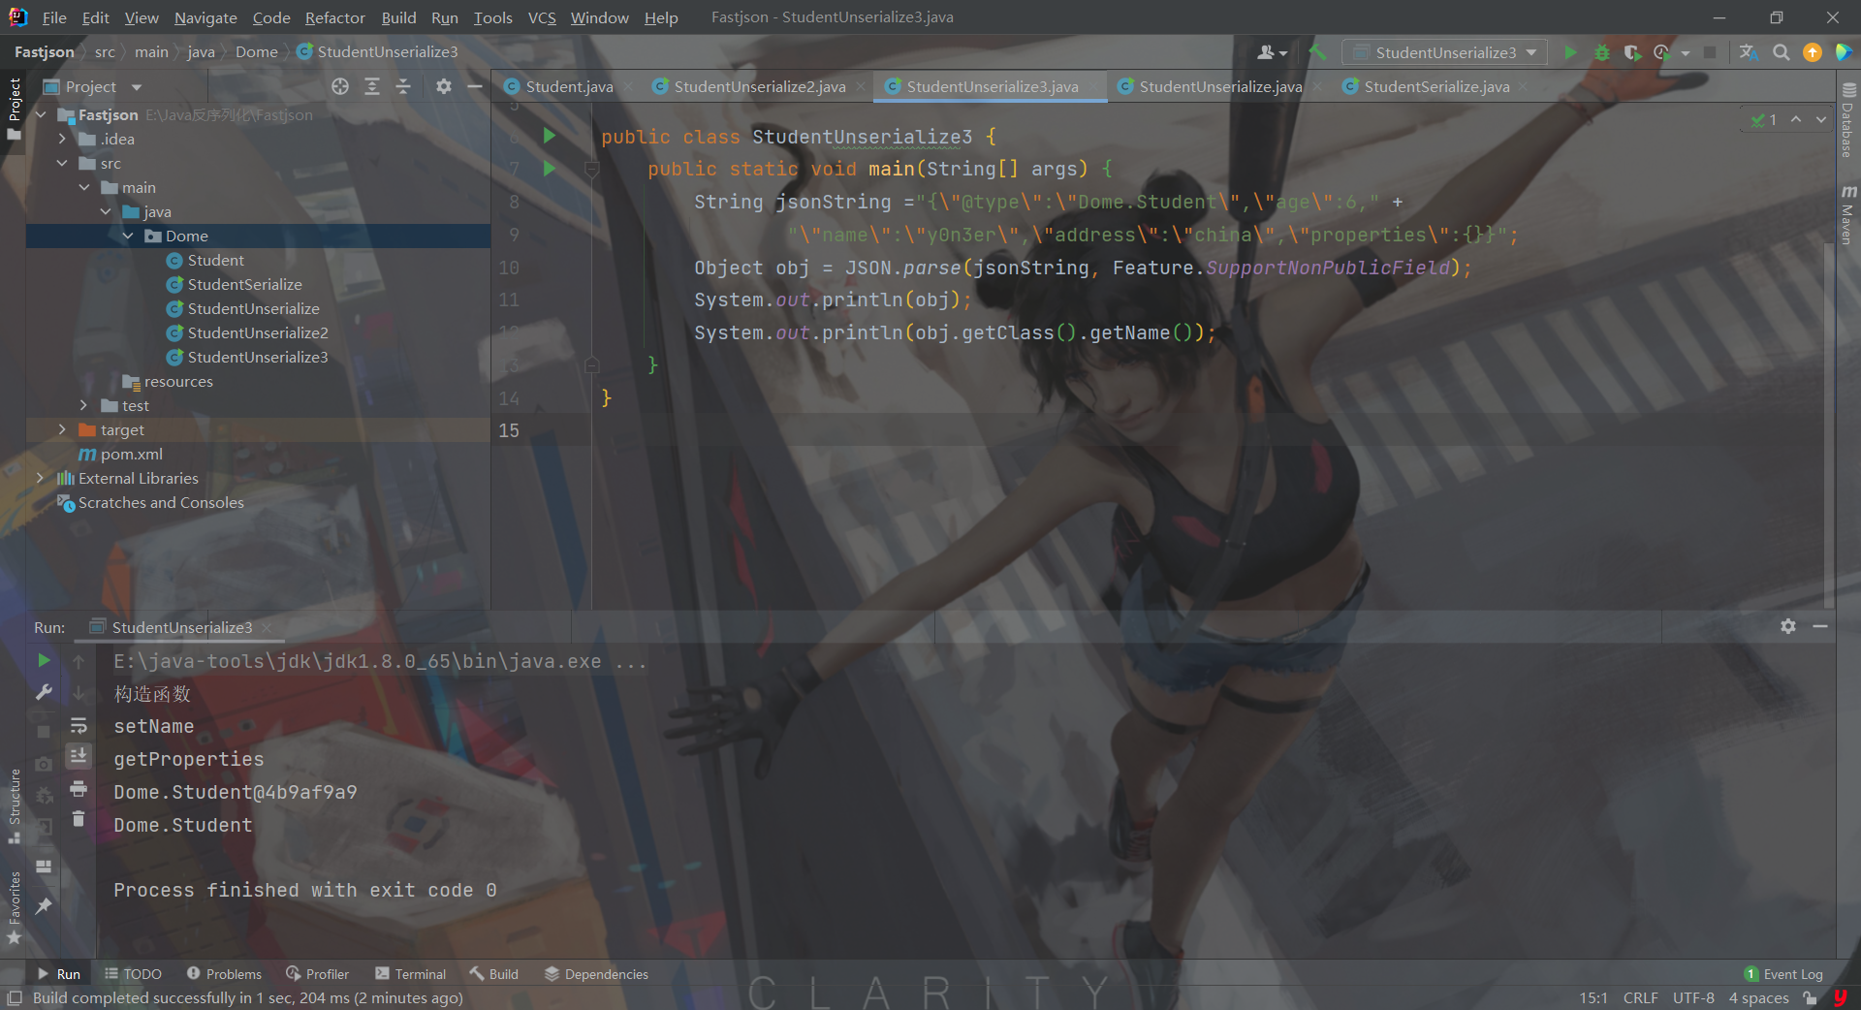Hide the Project tool window
The image size is (1861, 1010).
475,86
